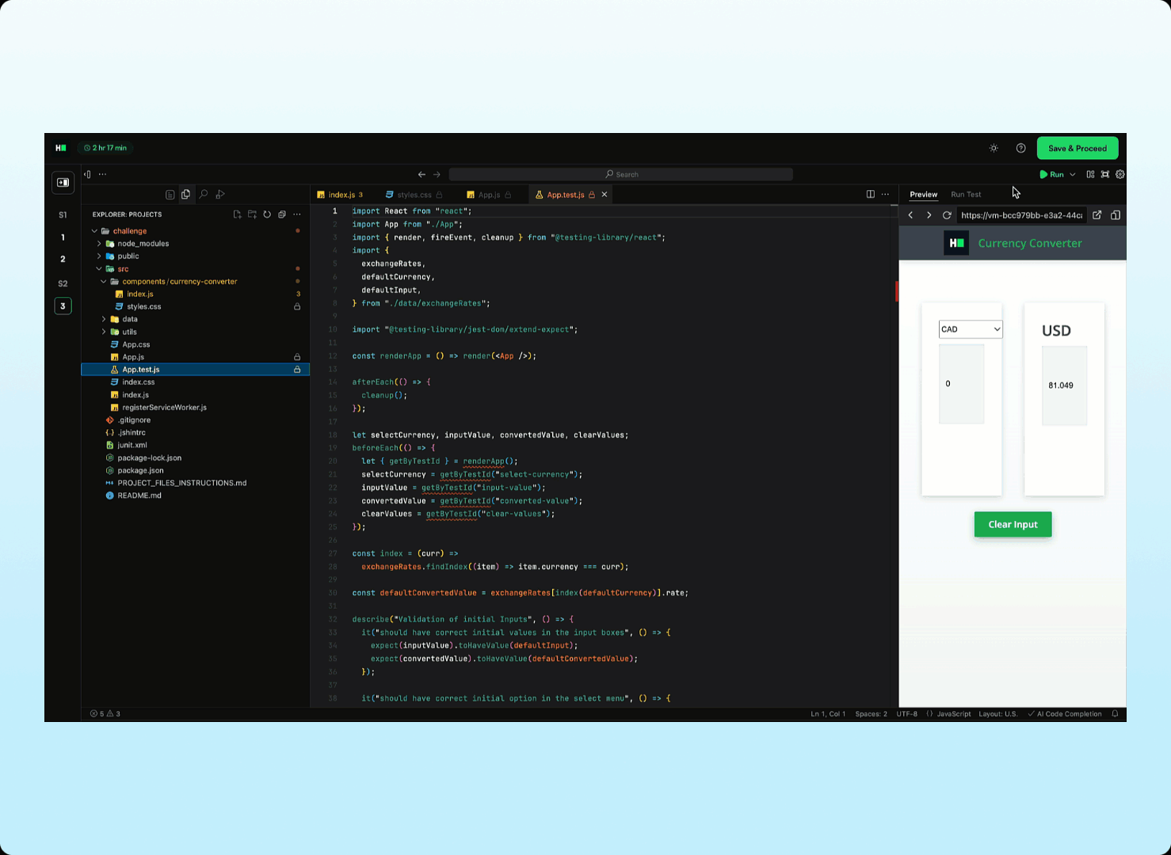
Task: Go back in the preview browser
Action: [911, 215]
